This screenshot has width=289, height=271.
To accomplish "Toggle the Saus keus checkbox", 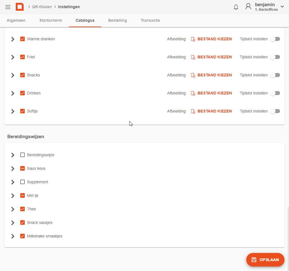I will click(23, 168).
